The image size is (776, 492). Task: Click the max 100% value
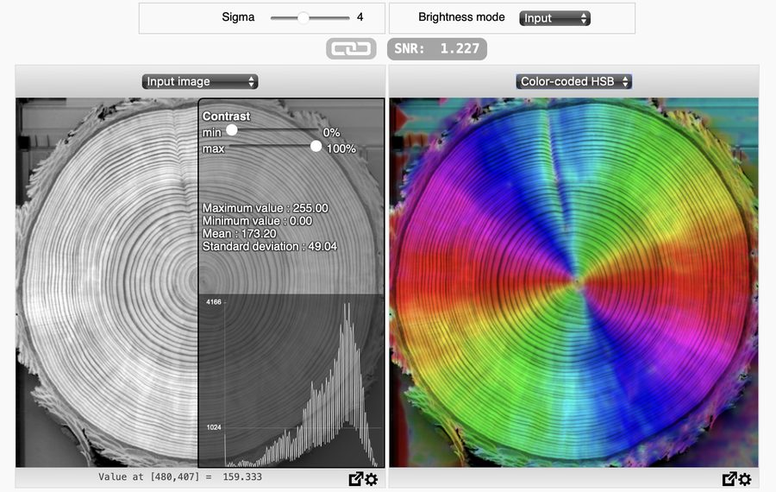point(341,148)
